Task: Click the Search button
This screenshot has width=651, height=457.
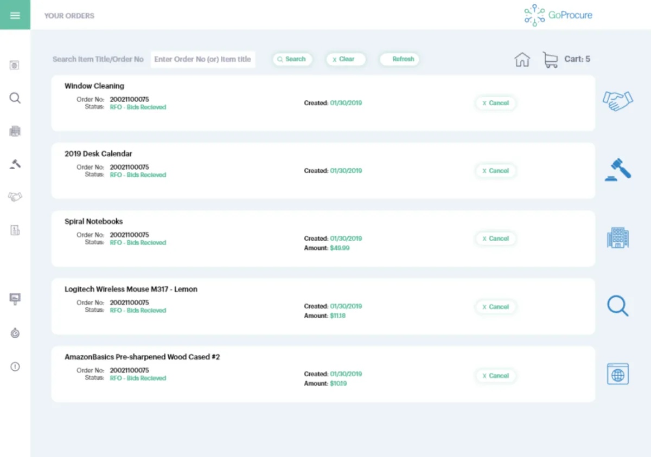Action: coord(292,59)
